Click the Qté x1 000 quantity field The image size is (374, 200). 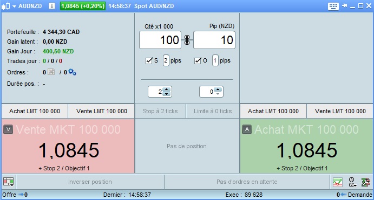tap(160, 40)
